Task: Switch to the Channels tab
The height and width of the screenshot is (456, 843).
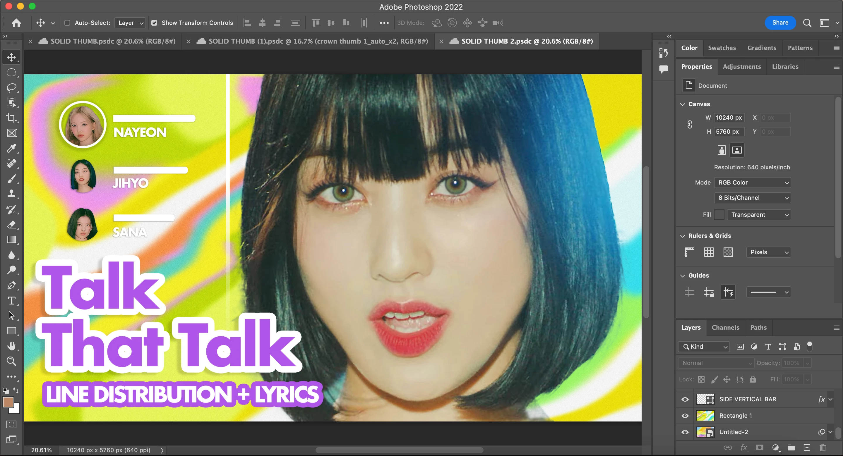Action: (x=725, y=327)
